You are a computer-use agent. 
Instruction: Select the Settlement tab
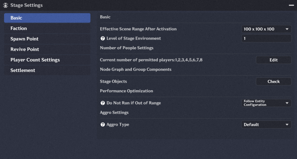tap(47, 70)
